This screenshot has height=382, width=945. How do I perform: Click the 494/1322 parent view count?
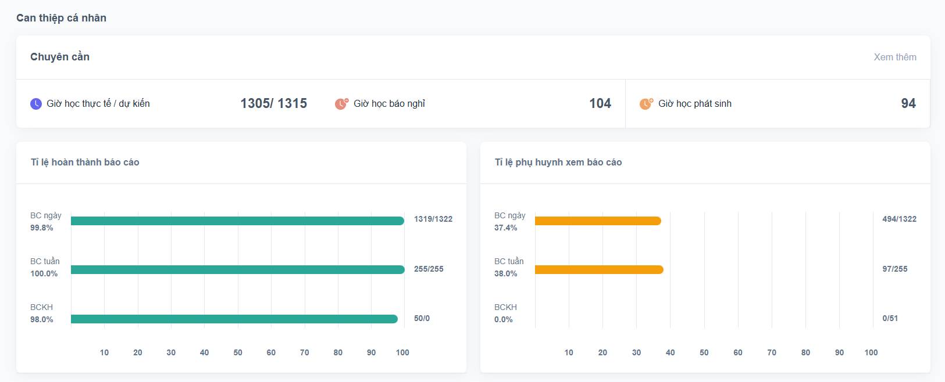899,219
